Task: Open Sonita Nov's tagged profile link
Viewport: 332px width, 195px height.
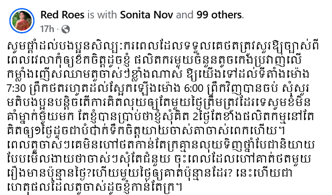Action: coord(146,15)
